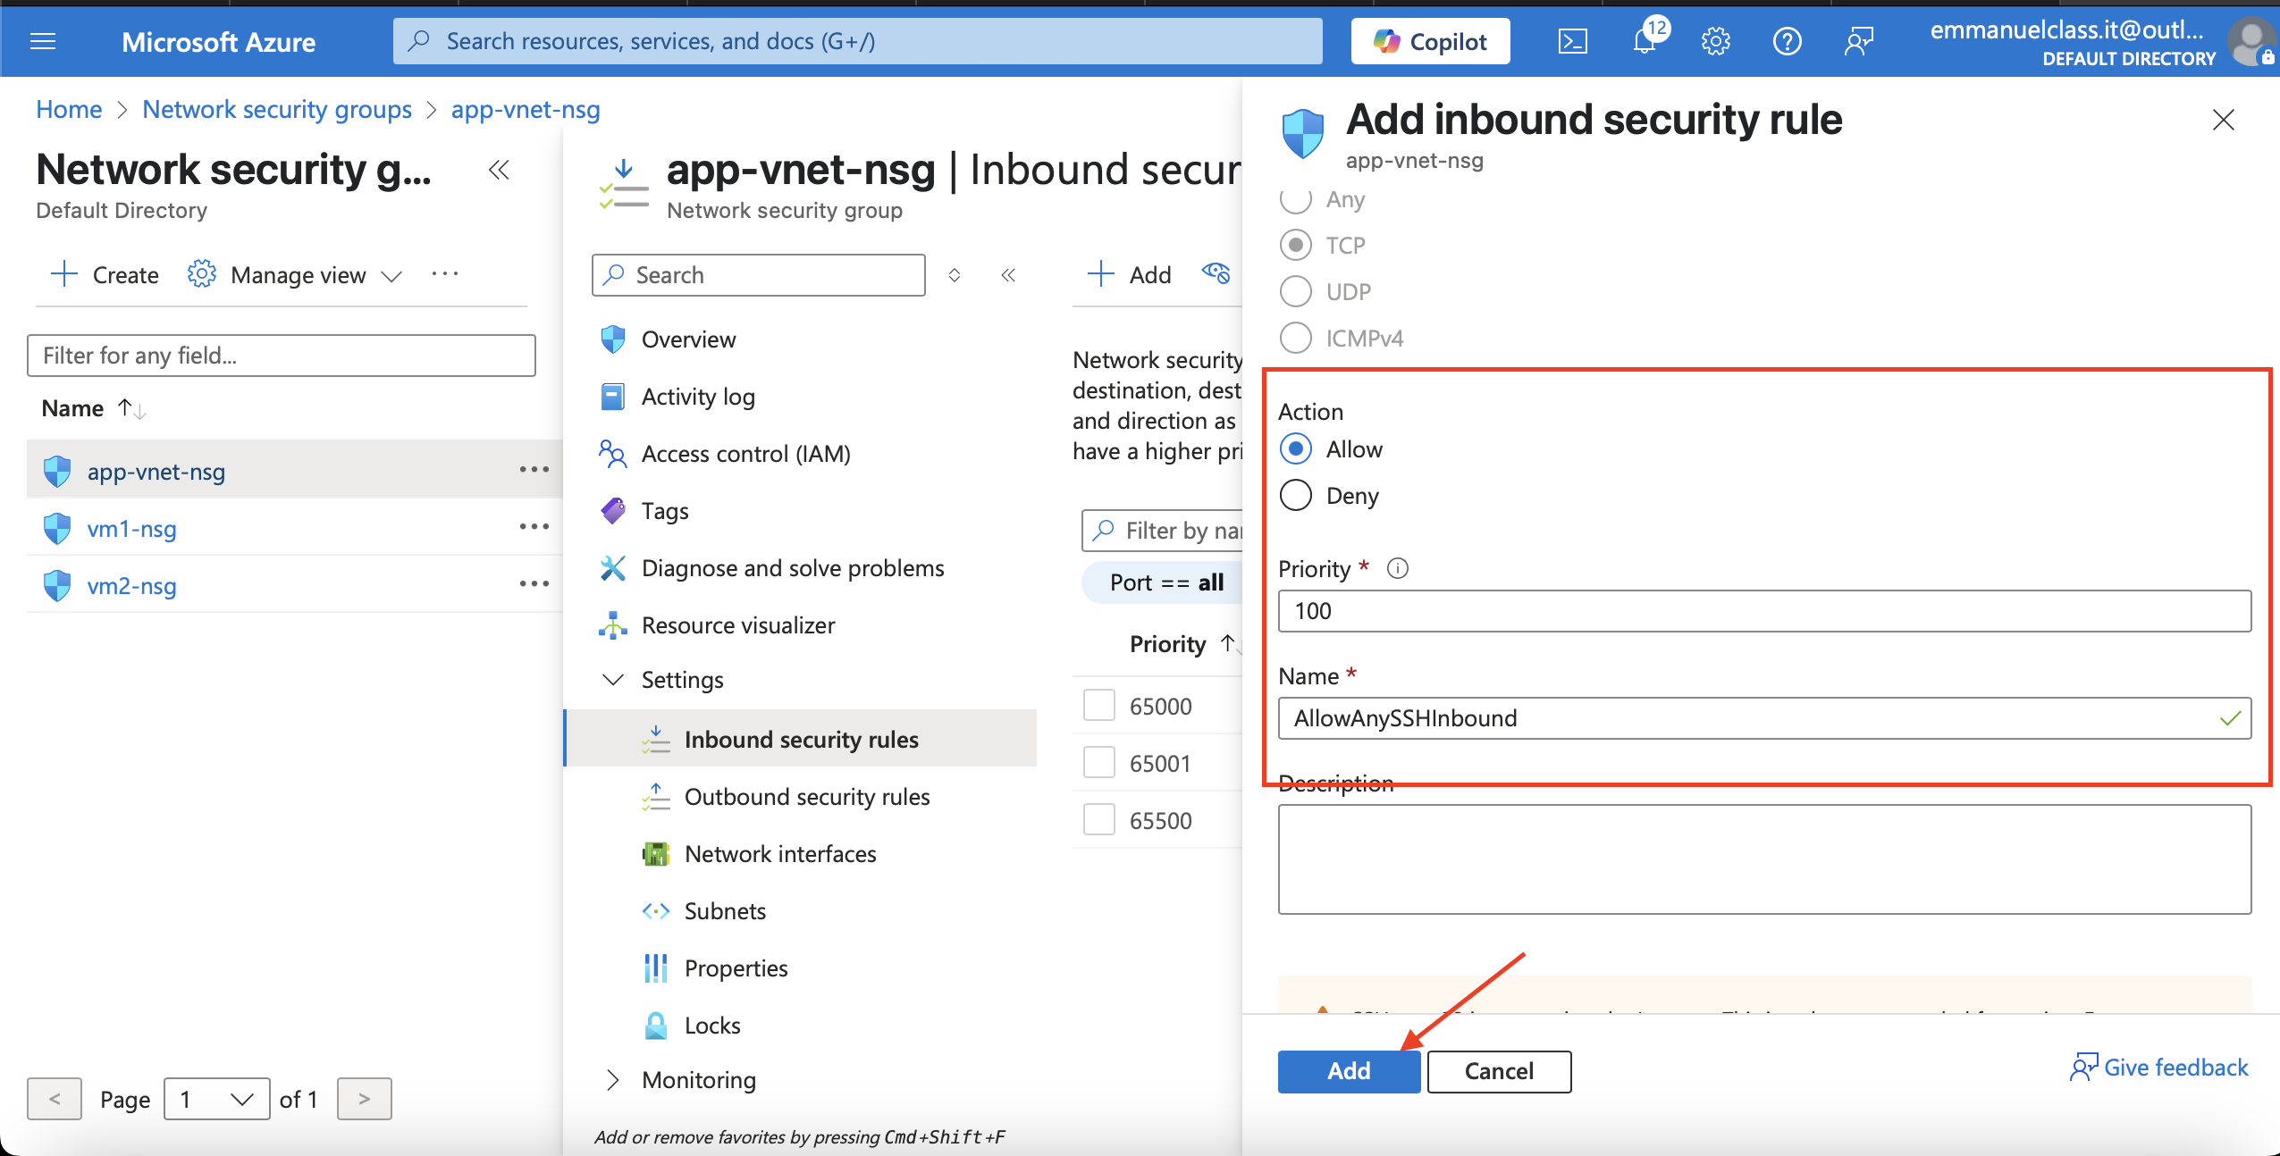This screenshot has width=2280, height=1156.
Task: Open the Tags menu item
Action: pos(665,511)
